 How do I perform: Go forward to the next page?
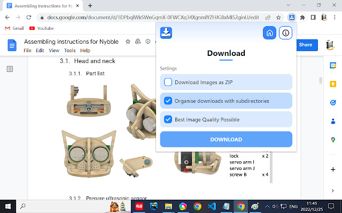point(18,18)
